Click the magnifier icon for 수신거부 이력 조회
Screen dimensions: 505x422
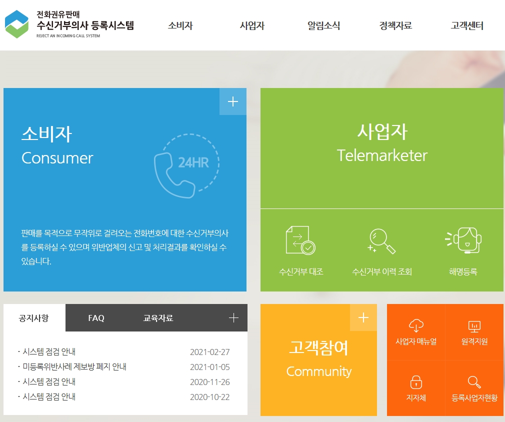click(x=381, y=241)
